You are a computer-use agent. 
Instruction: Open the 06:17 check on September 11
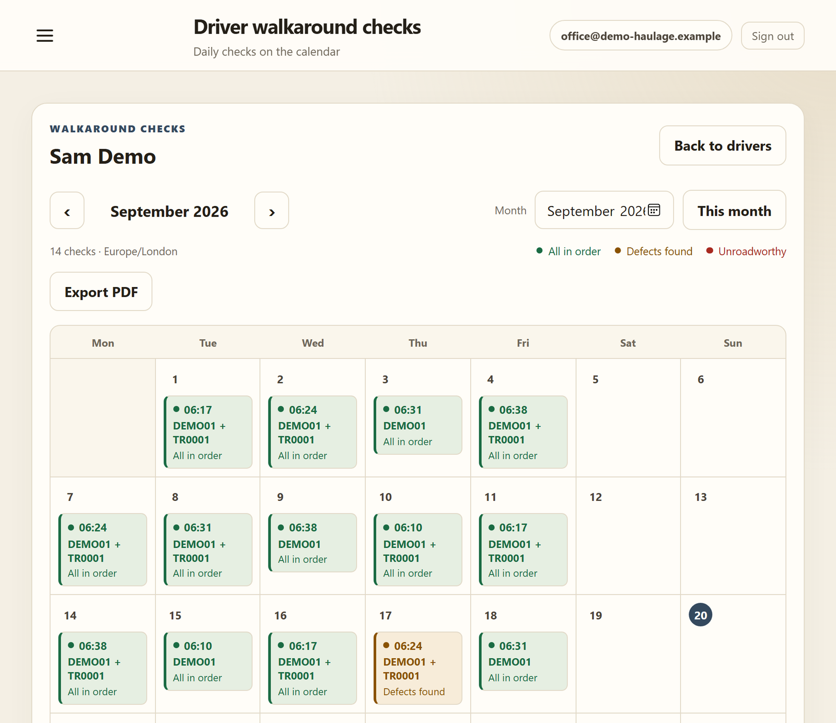523,549
